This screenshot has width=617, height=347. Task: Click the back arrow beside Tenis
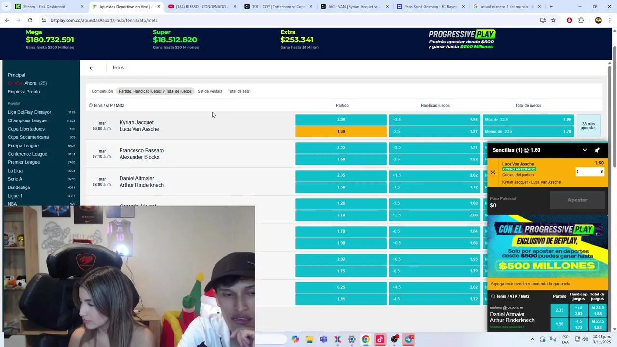point(91,68)
